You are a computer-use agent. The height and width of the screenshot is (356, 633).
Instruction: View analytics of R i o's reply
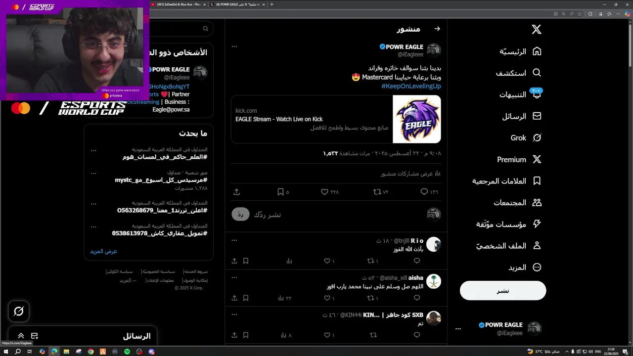coord(289,261)
